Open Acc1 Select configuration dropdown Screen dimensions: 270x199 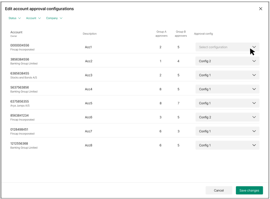(227, 47)
